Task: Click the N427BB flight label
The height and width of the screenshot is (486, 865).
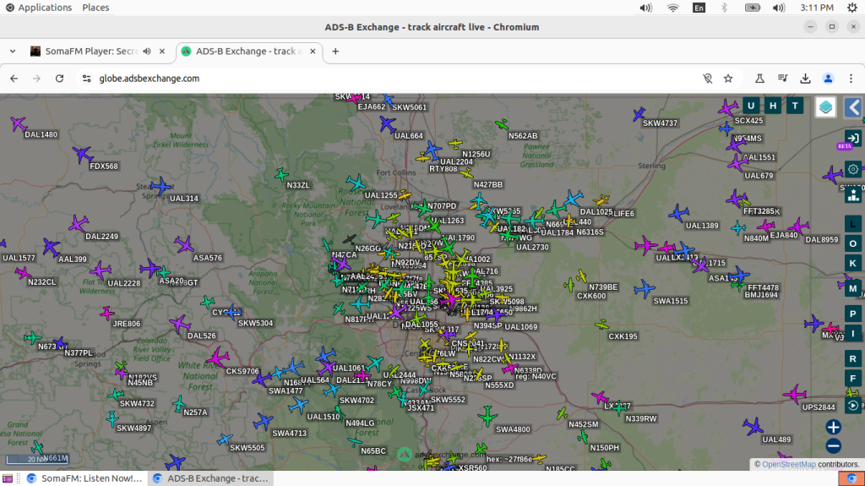Action: [x=488, y=184]
